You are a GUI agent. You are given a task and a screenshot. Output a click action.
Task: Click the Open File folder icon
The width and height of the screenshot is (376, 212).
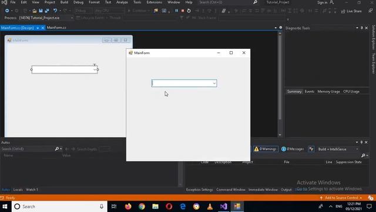coord(35,11)
